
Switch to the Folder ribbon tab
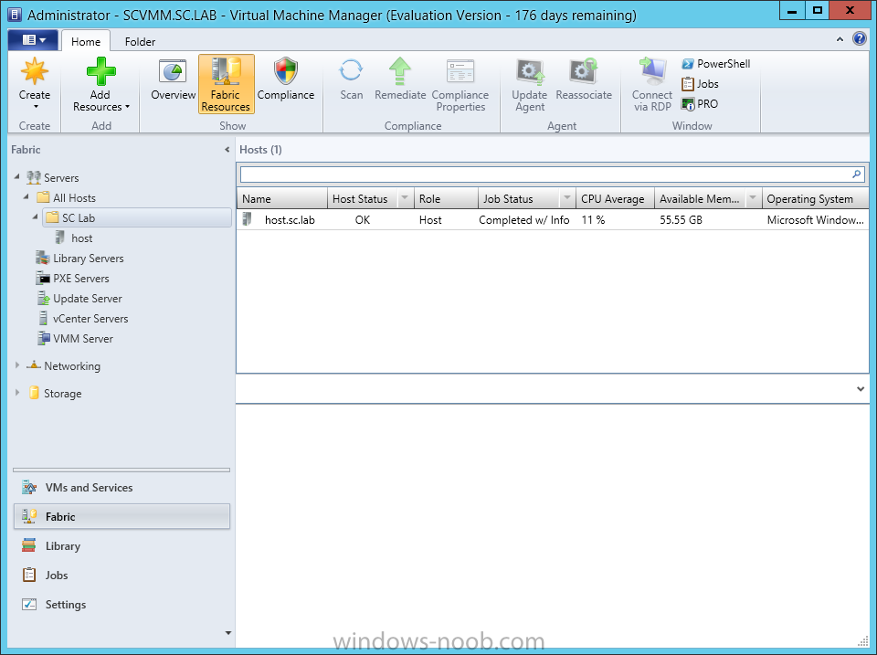tap(140, 41)
